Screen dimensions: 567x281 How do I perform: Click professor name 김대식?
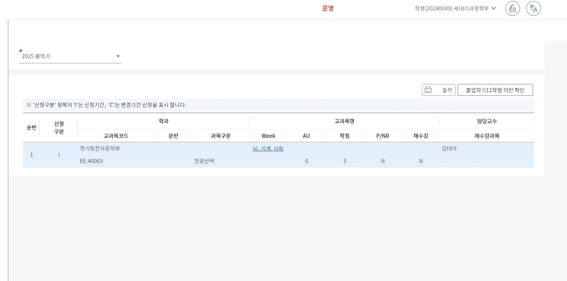click(x=449, y=148)
